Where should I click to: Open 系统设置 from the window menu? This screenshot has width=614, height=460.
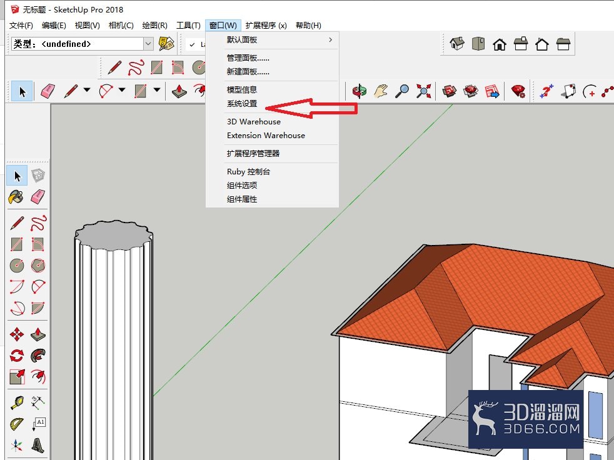click(x=241, y=104)
